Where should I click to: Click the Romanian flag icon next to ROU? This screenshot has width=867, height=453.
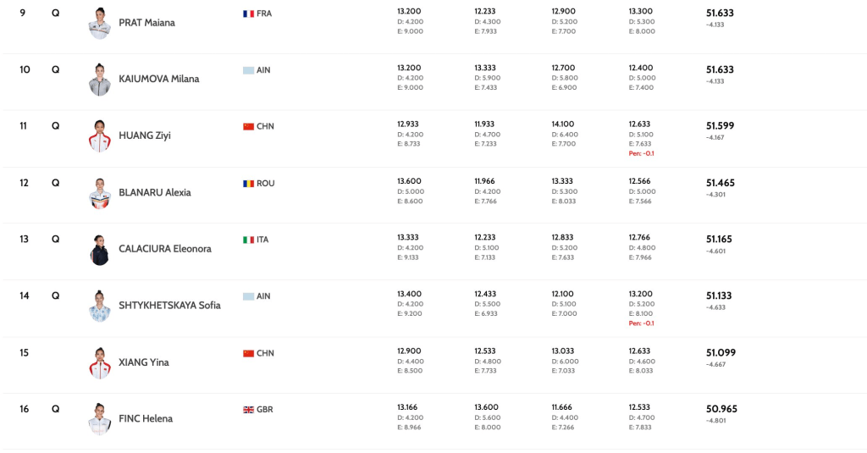tap(248, 183)
